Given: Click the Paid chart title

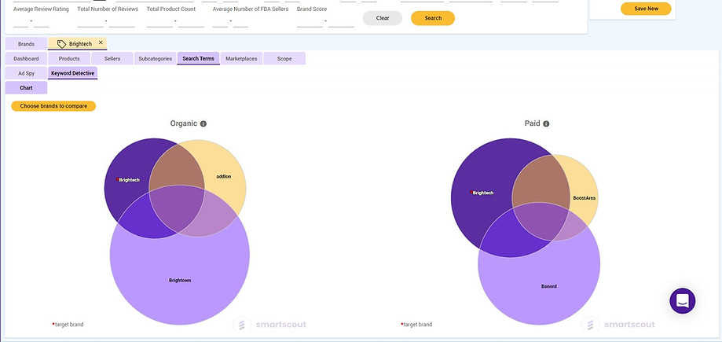Looking at the screenshot, I should click(x=533, y=123).
